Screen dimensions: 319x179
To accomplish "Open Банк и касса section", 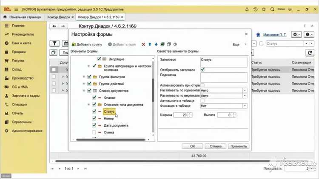I will tap(22, 43).
